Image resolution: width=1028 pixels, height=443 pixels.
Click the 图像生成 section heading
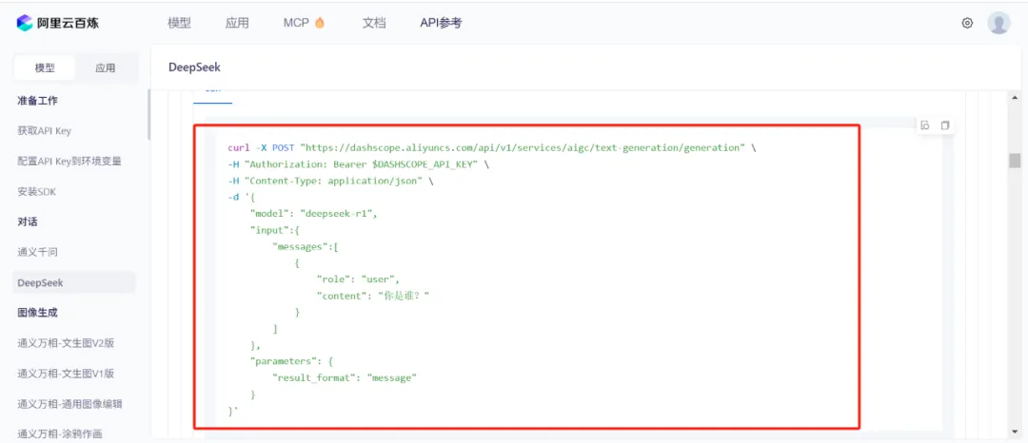click(x=37, y=313)
